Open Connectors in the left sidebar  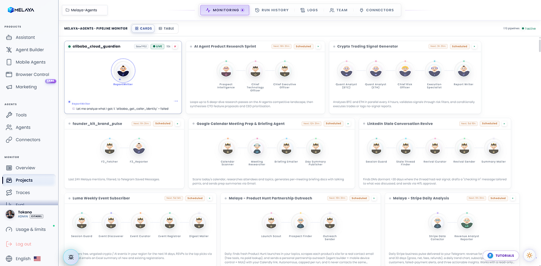pos(29,140)
